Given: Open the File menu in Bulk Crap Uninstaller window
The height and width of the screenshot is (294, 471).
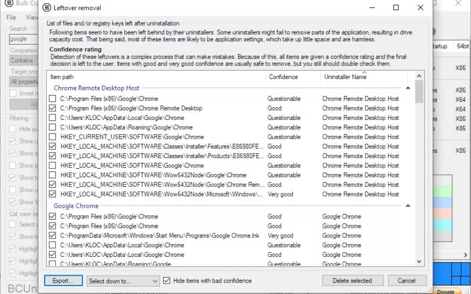Looking at the screenshot, I should (x=11, y=17).
